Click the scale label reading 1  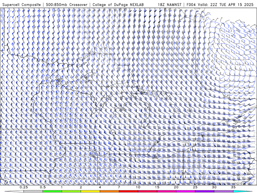(x=62, y=187)
